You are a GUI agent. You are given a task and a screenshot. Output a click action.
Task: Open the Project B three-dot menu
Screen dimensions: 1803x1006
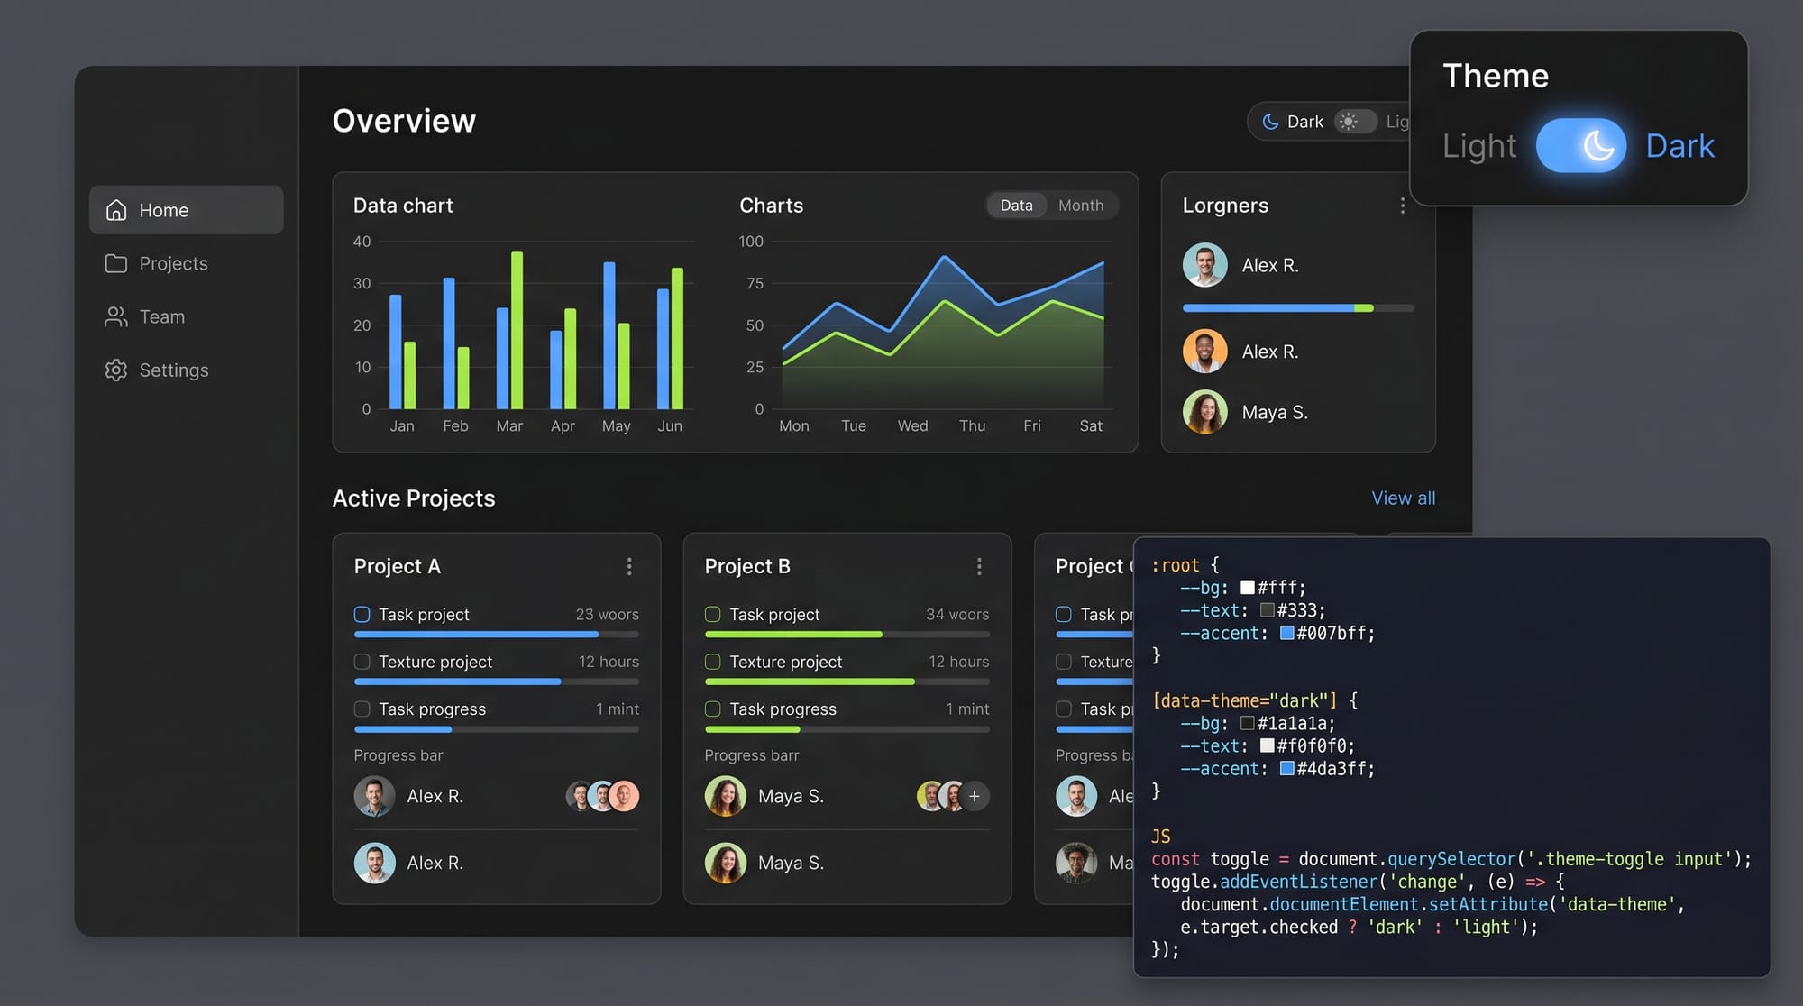tap(979, 566)
